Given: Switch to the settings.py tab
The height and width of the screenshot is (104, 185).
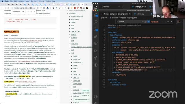Looking at the screenshot, I should (139, 7).
